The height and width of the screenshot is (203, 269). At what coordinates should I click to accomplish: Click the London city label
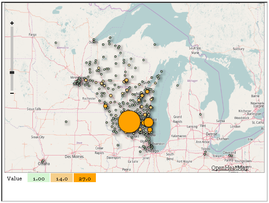click(235, 127)
